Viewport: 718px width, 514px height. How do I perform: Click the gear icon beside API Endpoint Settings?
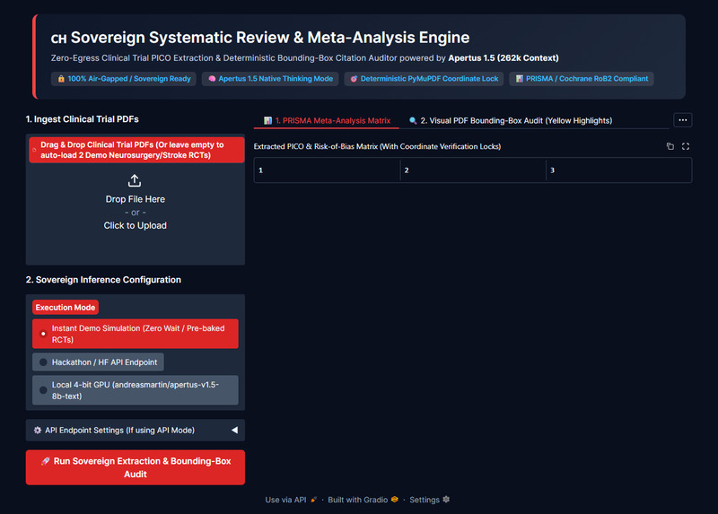point(38,431)
